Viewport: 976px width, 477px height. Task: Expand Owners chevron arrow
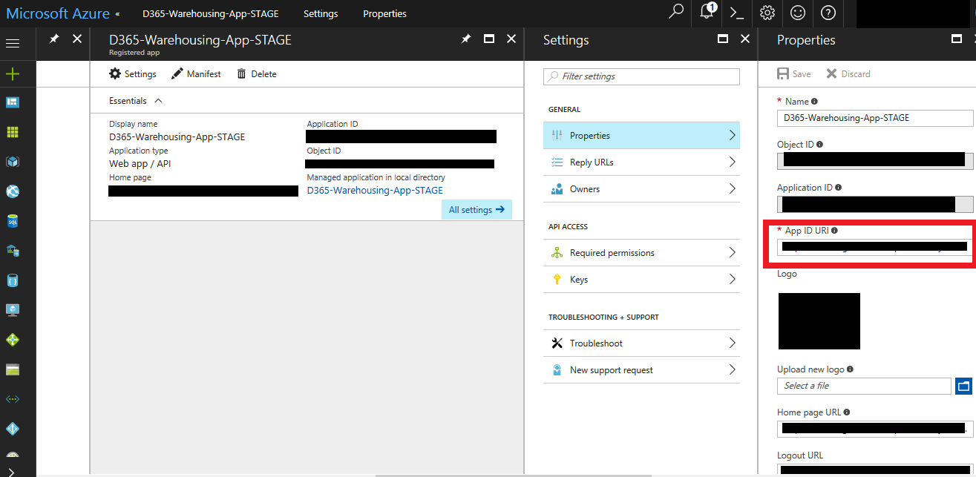732,188
